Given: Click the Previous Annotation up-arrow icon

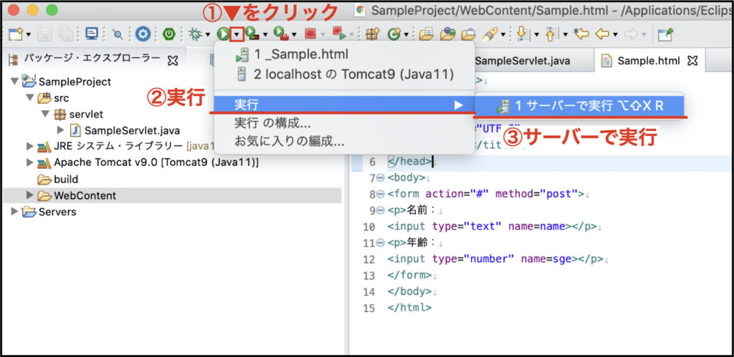Looking at the screenshot, I should (x=552, y=34).
